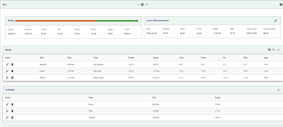Add a new activity with the plus icon
The width and height of the screenshot is (283, 127).
278,90
